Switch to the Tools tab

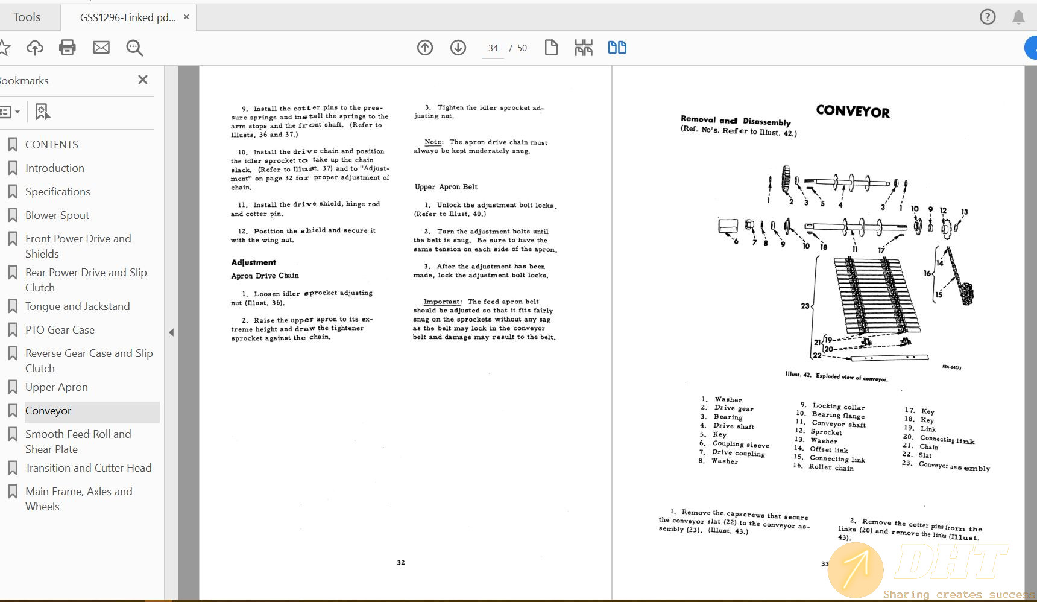(27, 17)
